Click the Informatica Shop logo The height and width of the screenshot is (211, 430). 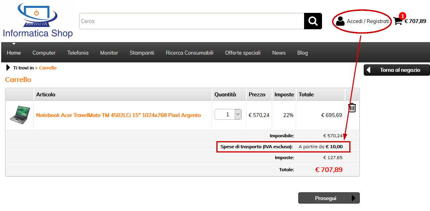pyautogui.click(x=37, y=21)
